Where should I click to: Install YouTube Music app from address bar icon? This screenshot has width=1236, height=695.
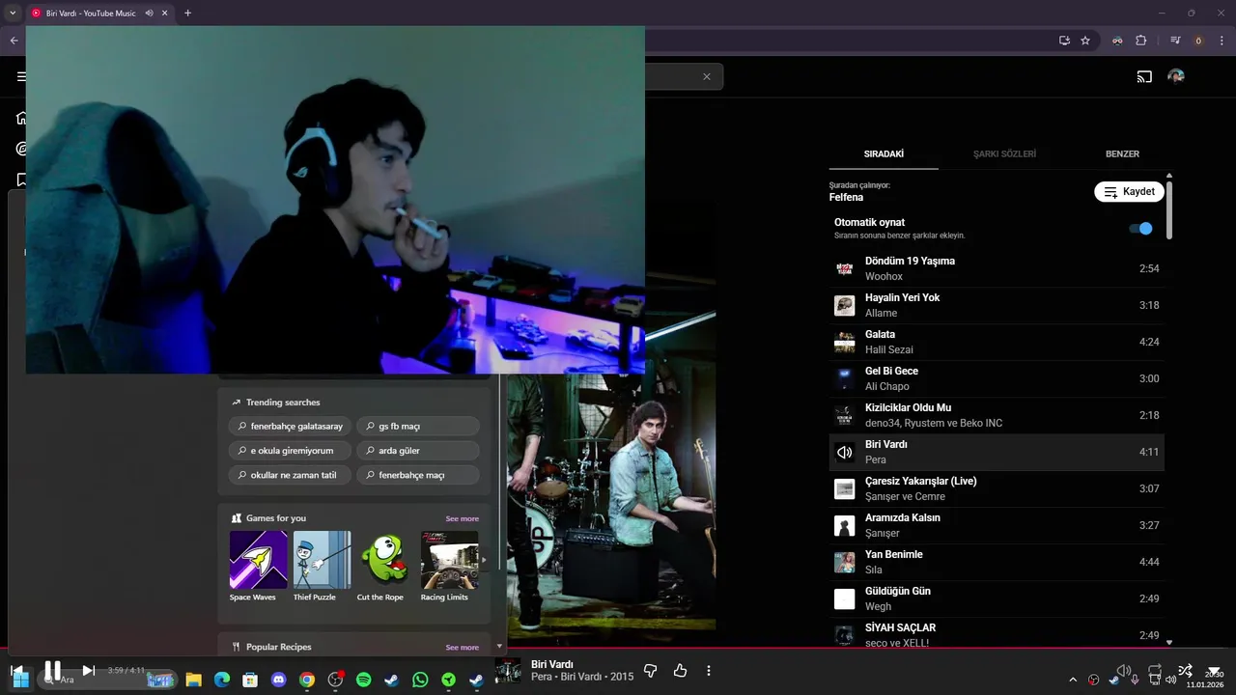point(1064,41)
